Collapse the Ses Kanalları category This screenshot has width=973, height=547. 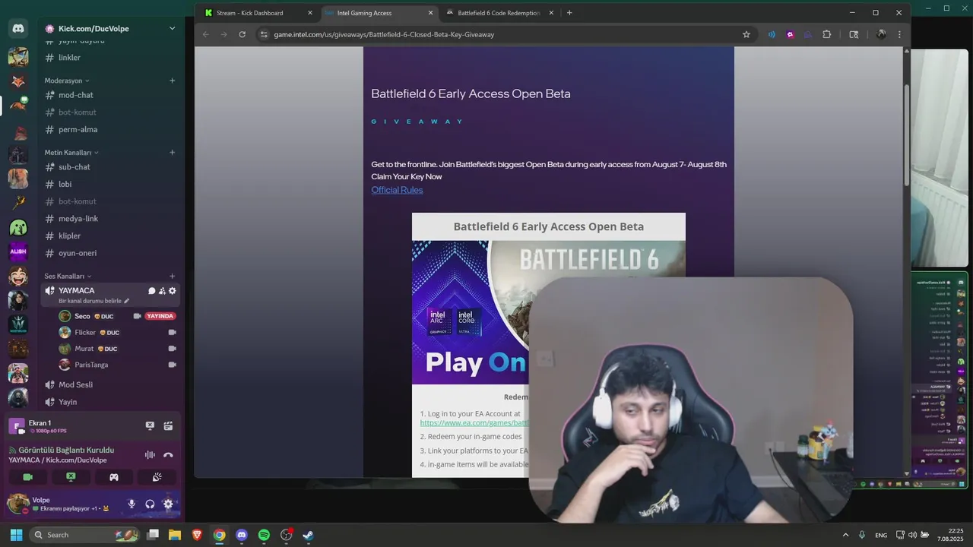[68, 277]
